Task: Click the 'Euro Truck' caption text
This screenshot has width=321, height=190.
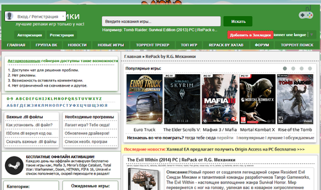Action: [x=144, y=130]
